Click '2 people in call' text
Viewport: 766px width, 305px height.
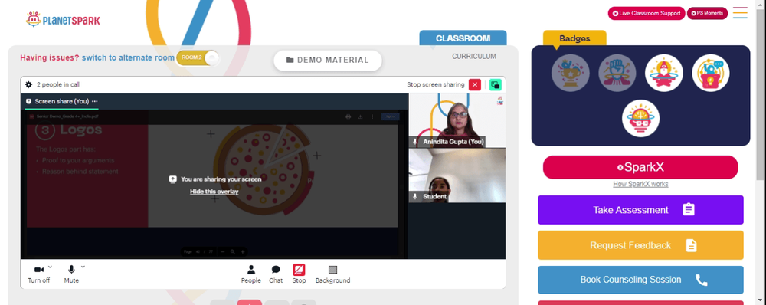(x=59, y=84)
